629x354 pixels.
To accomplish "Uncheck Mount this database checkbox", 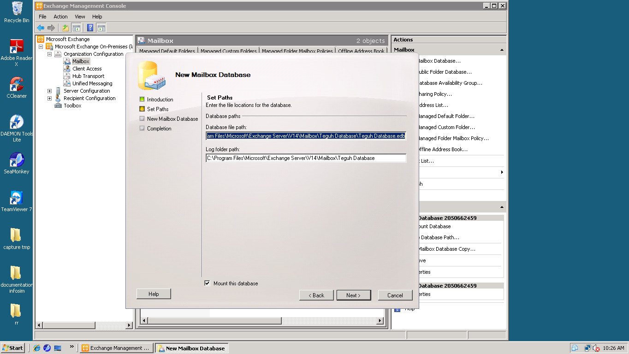I will tap(207, 283).
